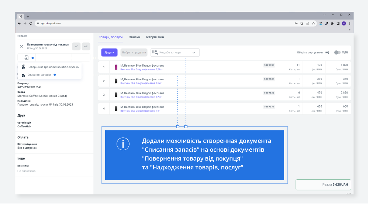Open the Оберіть сортування selector
The height and width of the screenshot is (204, 369).
[310, 53]
